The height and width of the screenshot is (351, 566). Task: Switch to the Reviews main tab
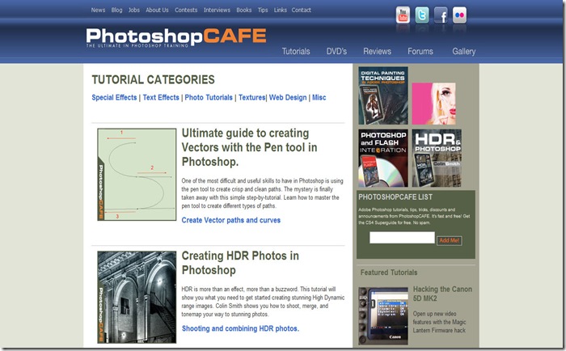point(378,51)
